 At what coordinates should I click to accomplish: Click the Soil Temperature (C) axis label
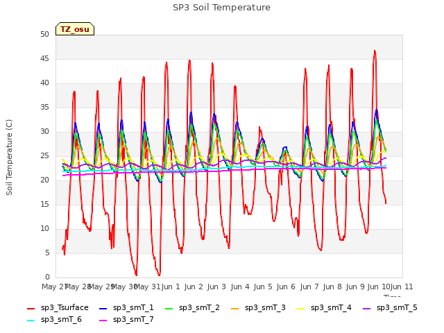[9, 157]
